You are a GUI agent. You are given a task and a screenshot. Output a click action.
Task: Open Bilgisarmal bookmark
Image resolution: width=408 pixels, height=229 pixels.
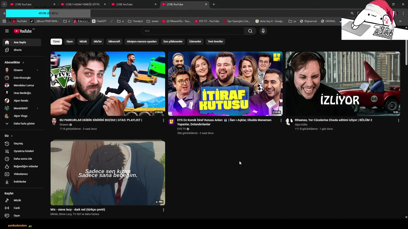coord(308,21)
